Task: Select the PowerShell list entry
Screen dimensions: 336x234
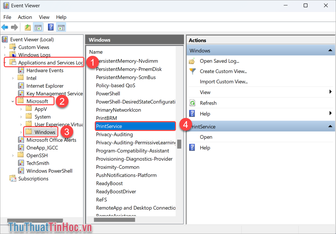Action: coord(108,94)
